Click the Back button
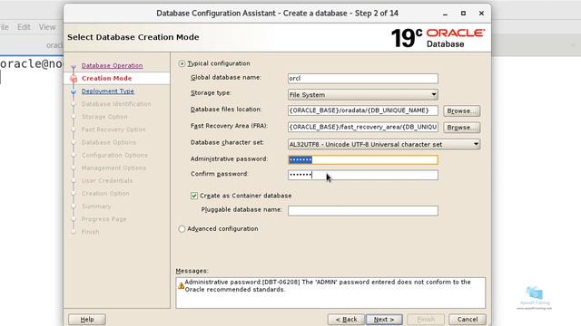The image size is (581, 326). click(x=346, y=320)
